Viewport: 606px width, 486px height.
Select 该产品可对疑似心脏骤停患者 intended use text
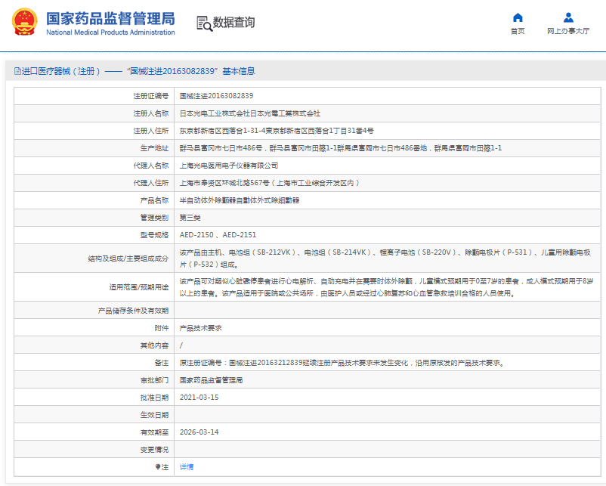coord(386,287)
